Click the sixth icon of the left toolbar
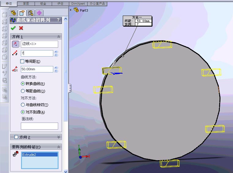 5,50
